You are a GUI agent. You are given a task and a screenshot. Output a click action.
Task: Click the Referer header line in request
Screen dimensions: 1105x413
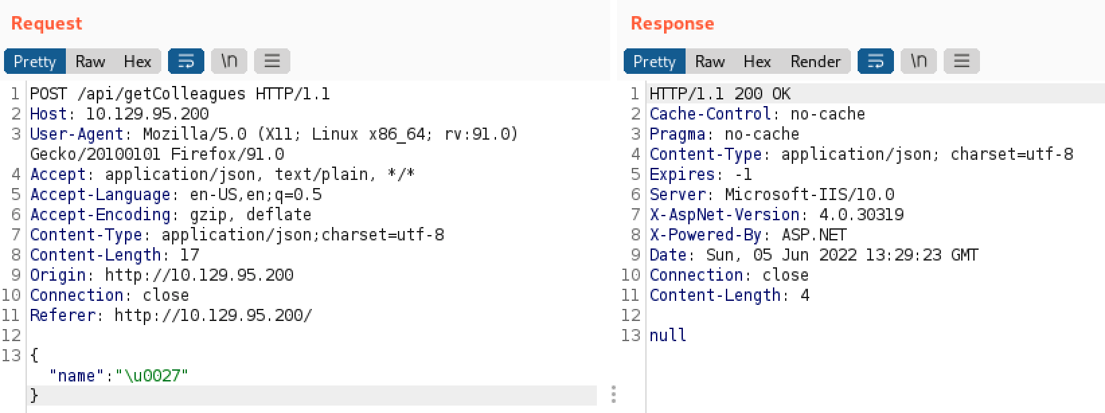tap(171, 315)
